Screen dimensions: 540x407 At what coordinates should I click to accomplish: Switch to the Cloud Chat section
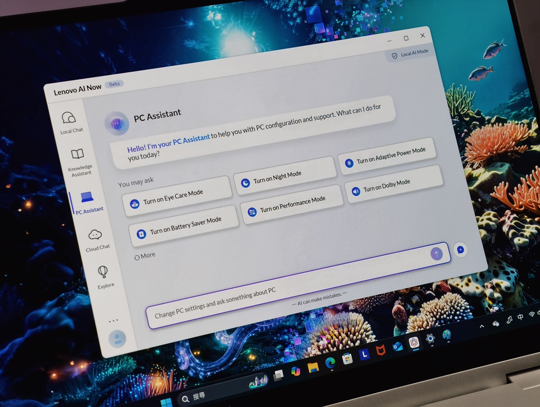pyautogui.click(x=96, y=239)
